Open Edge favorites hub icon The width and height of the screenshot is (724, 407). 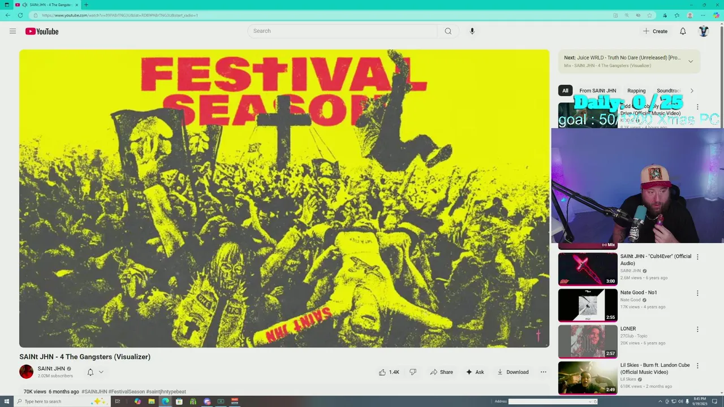(676, 15)
